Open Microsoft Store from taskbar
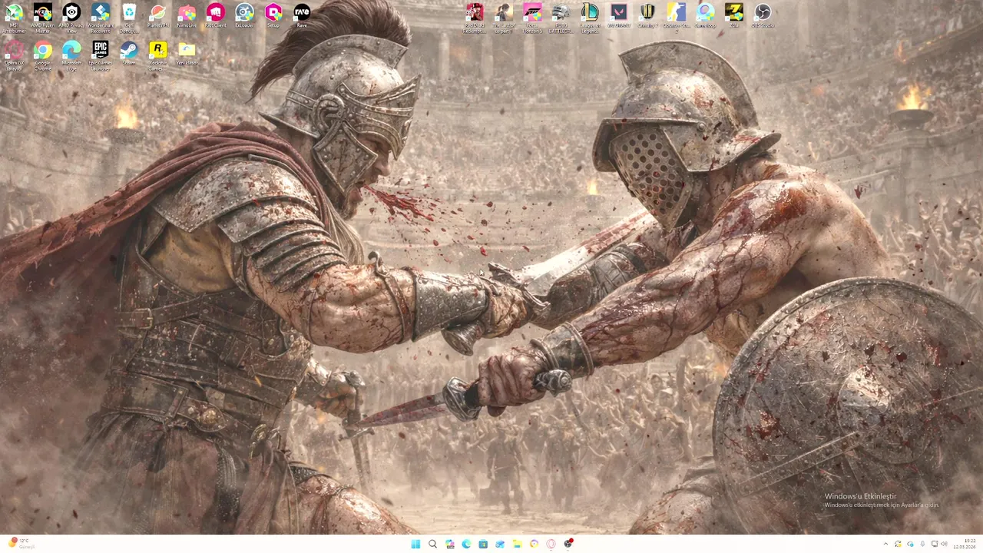 click(483, 544)
